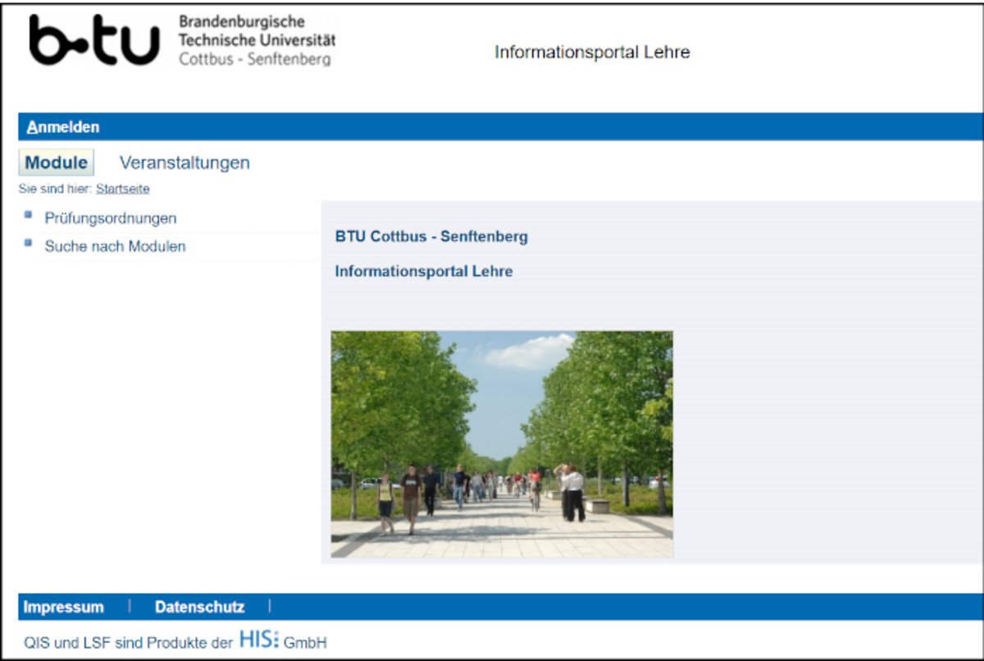
Task: Click bold Informationsportal Lehre heading in content
Action: (x=423, y=271)
